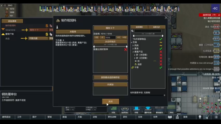221x124 pixels.
Task: Click the 重新安装 reinstall gizmo icon
Action: click(x=148, y=110)
